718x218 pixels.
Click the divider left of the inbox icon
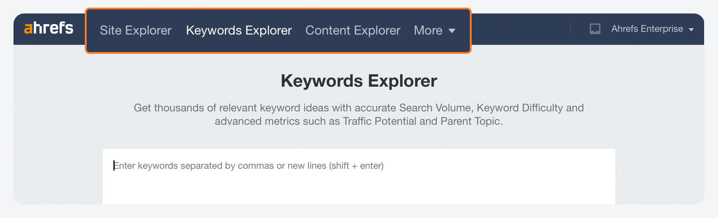[x=570, y=29]
